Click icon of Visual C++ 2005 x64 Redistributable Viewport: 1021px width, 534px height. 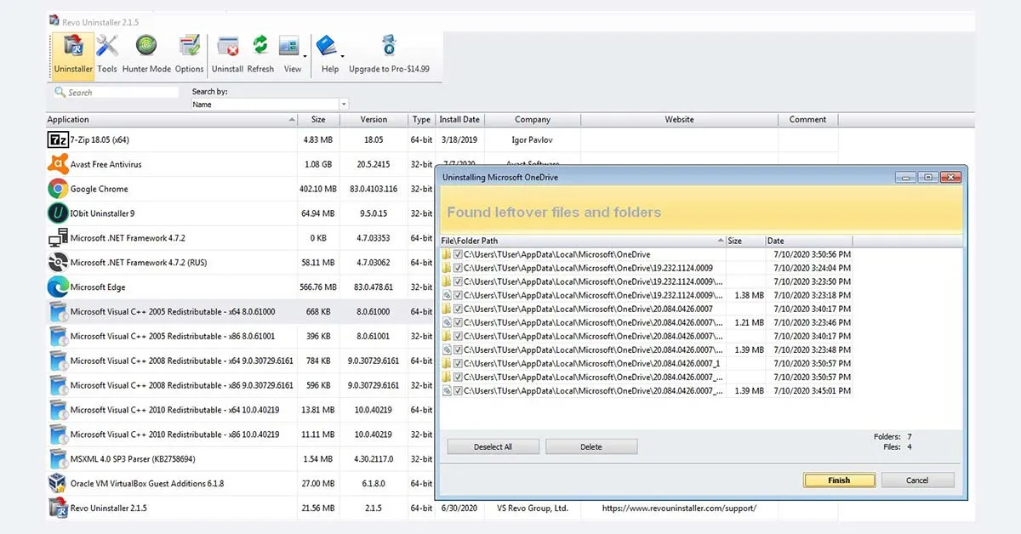pyautogui.click(x=58, y=312)
